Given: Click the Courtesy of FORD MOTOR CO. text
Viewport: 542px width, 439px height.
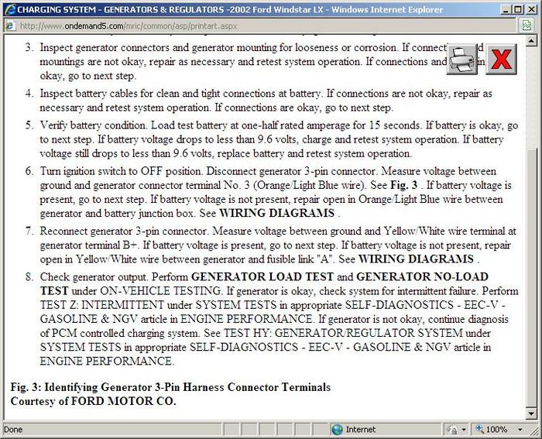Looking at the screenshot, I should tap(94, 401).
